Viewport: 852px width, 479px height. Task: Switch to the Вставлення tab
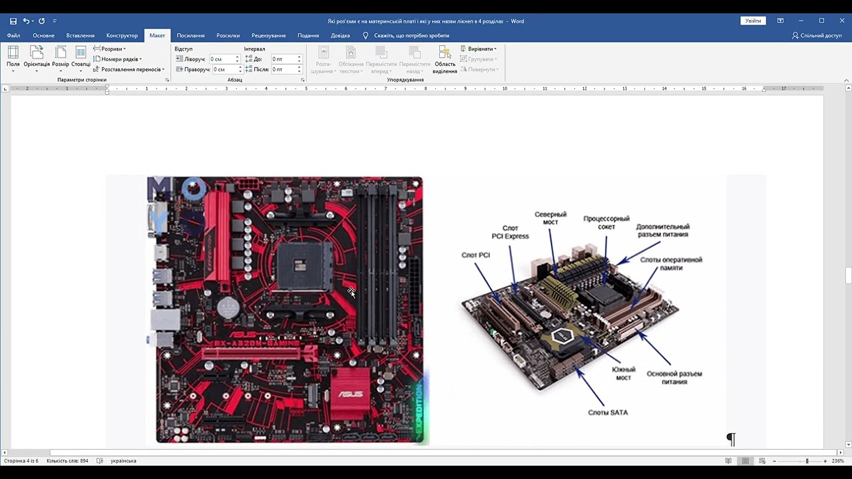pos(81,35)
